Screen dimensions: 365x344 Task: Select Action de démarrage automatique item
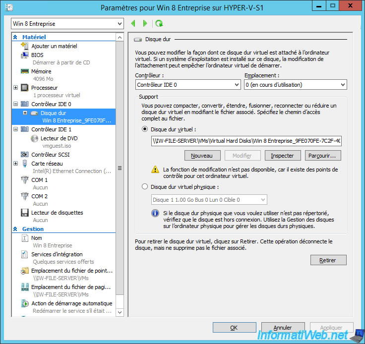point(72,303)
